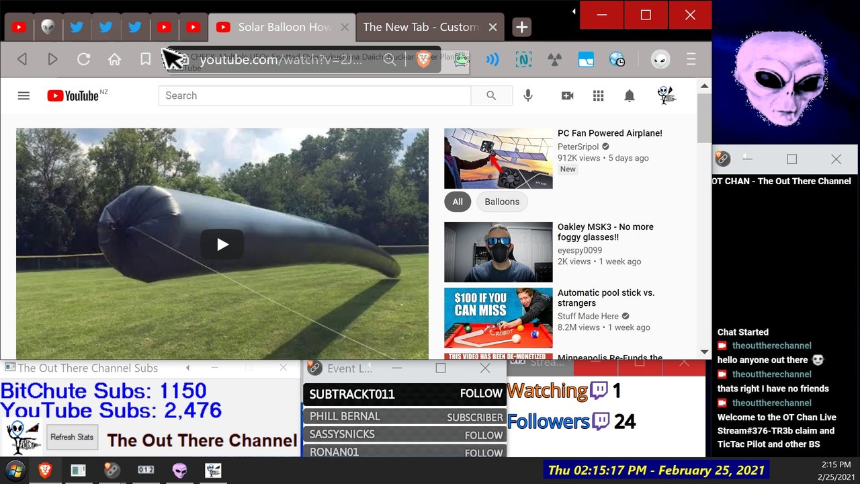Open the green frog extension icon
860x484 pixels.
pyautogui.click(x=461, y=60)
